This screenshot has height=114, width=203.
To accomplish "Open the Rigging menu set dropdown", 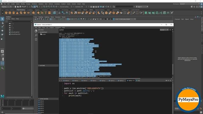I will [6, 7].
